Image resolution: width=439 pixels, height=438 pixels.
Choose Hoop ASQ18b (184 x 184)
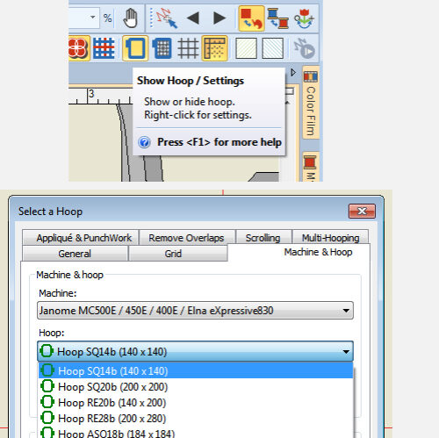pos(196,433)
